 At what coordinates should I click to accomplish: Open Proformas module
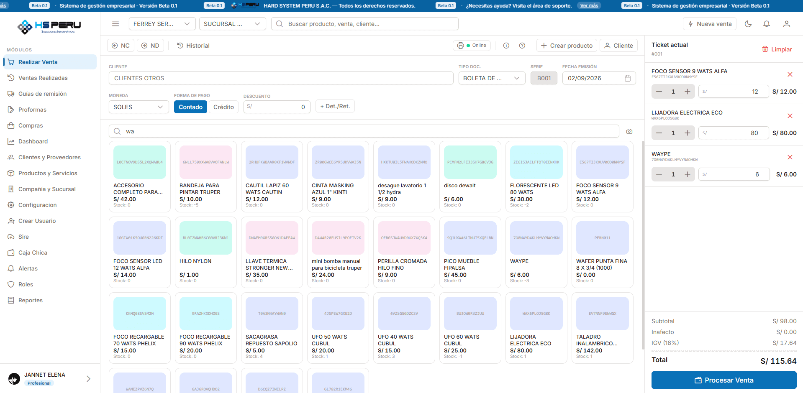[50, 110]
